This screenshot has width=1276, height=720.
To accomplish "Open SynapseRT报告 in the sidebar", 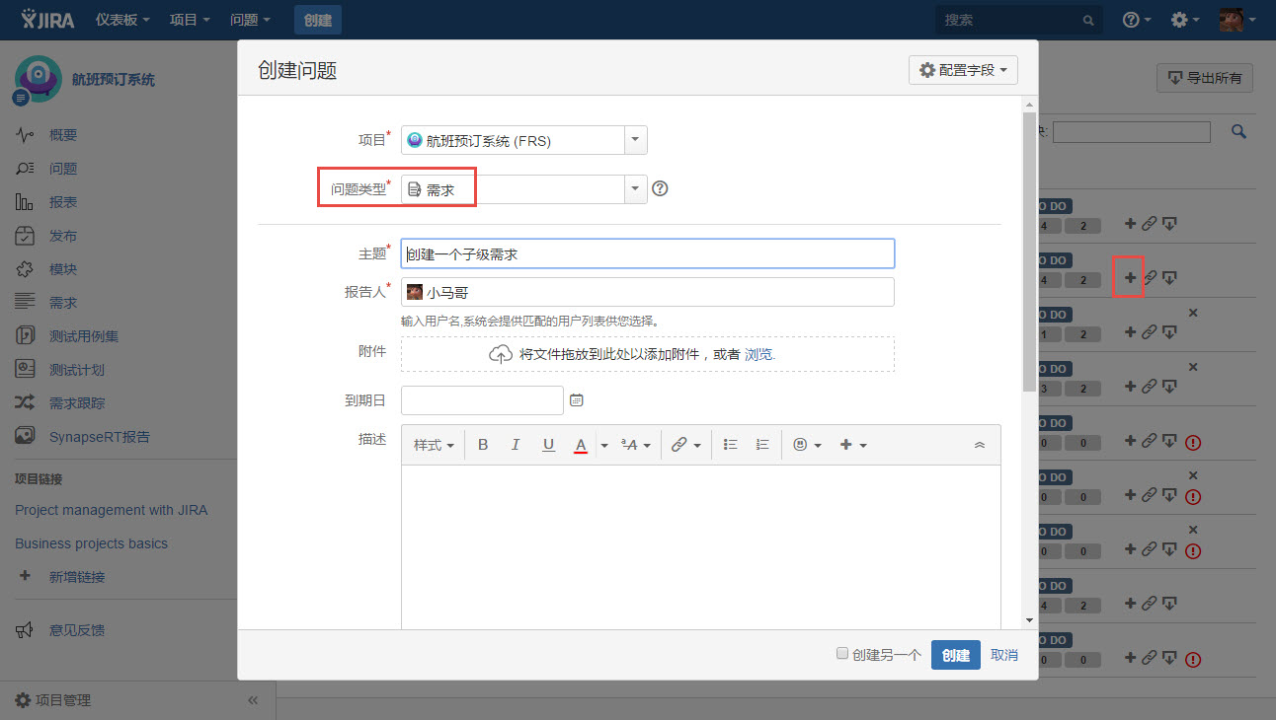I will pos(100,436).
